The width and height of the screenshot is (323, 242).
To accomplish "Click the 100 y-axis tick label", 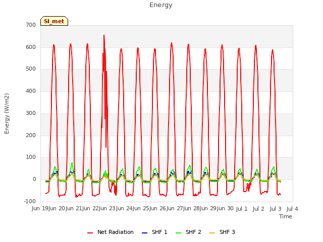I will [31, 157].
